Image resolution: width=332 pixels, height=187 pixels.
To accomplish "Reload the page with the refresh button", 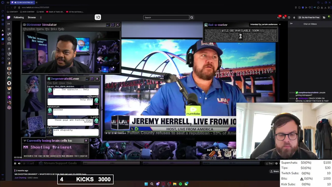I will (15, 8).
